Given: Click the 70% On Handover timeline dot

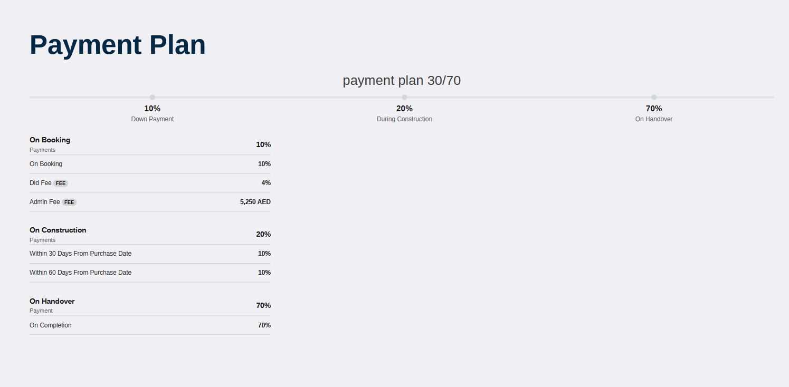Looking at the screenshot, I should pos(654,97).
